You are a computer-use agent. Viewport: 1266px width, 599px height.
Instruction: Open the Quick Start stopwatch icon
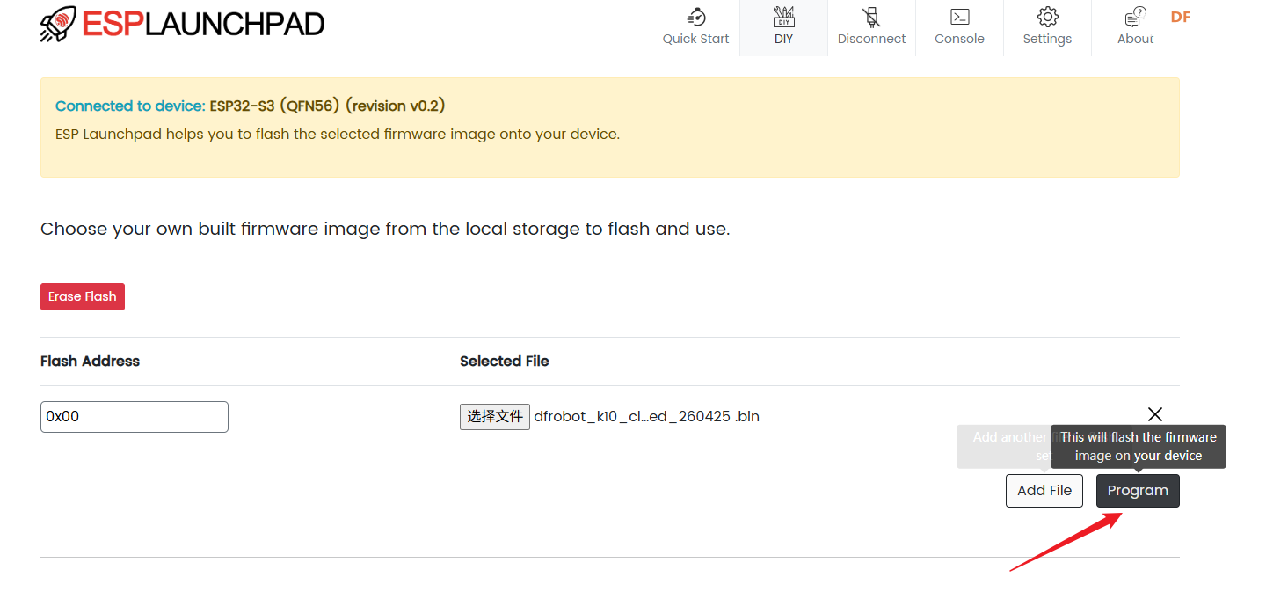[696, 17]
